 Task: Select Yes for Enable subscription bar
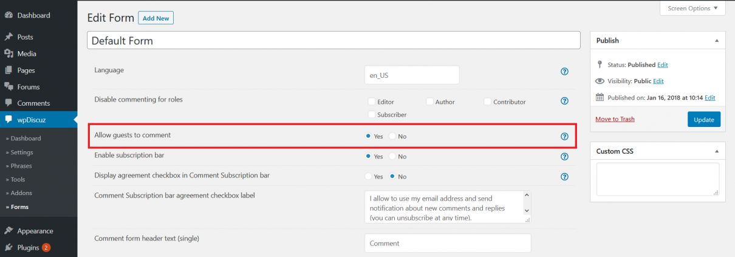[368, 156]
